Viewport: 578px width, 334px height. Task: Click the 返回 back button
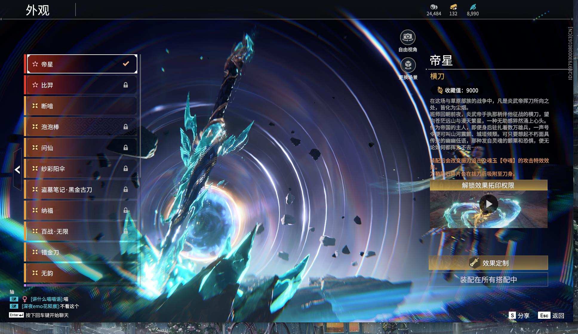click(551, 315)
